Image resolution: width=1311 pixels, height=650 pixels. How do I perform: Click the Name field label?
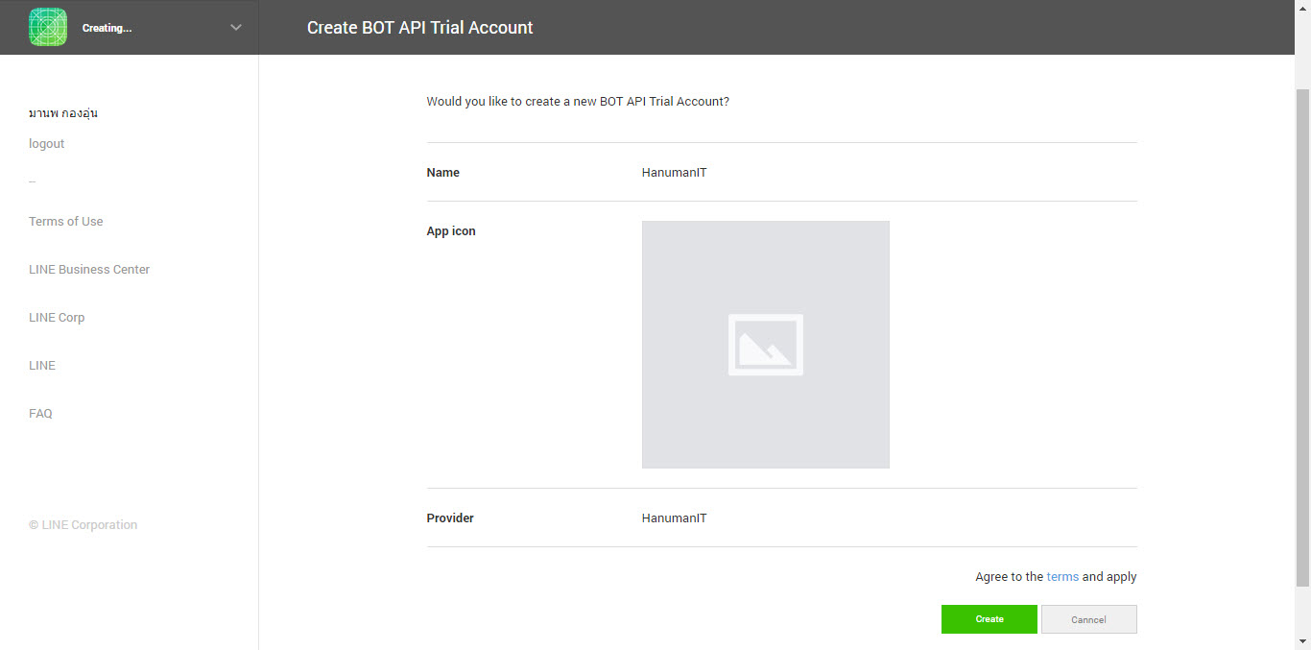(x=443, y=173)
